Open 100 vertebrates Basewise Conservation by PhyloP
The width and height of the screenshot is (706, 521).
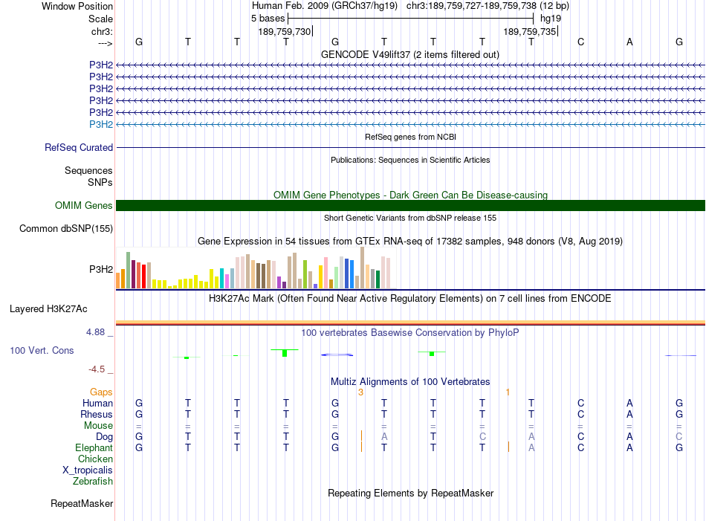[410, 333]
